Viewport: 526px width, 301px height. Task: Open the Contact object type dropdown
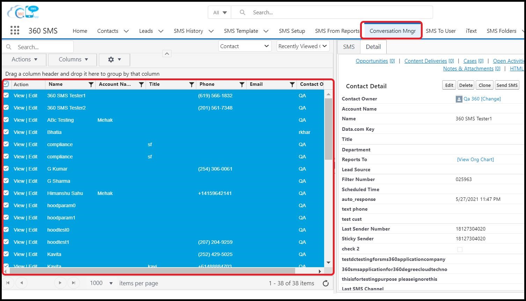tap(245, 46)
